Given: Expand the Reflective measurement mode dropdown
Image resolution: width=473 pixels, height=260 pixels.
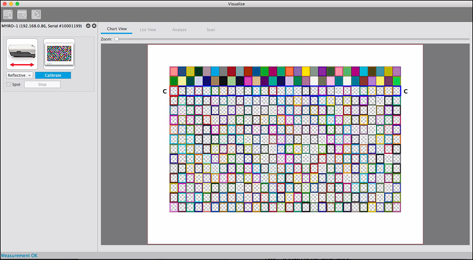Looking at the screenshot, I should point(19,75).
